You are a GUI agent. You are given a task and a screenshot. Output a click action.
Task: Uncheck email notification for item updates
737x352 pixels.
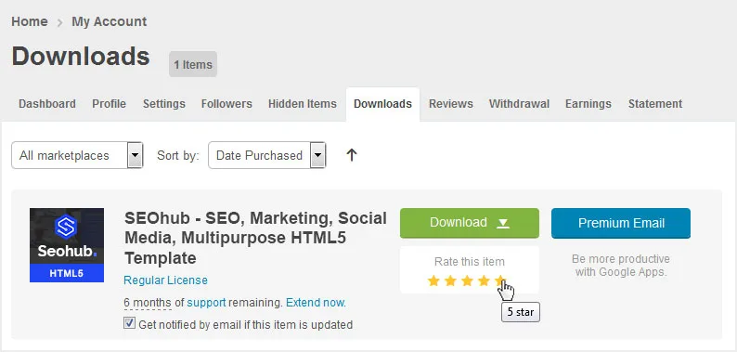(x=129, y=323)
